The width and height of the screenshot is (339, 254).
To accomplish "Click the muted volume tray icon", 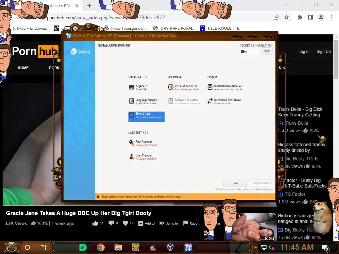I will pos(271,247).
